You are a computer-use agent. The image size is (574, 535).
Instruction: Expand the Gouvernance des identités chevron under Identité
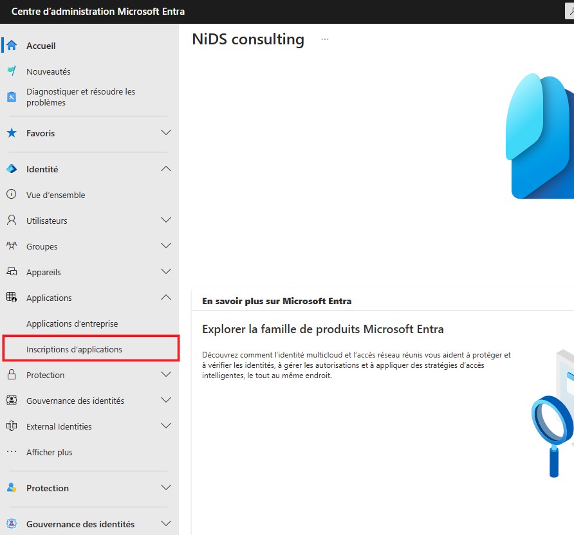pos(166,400)
